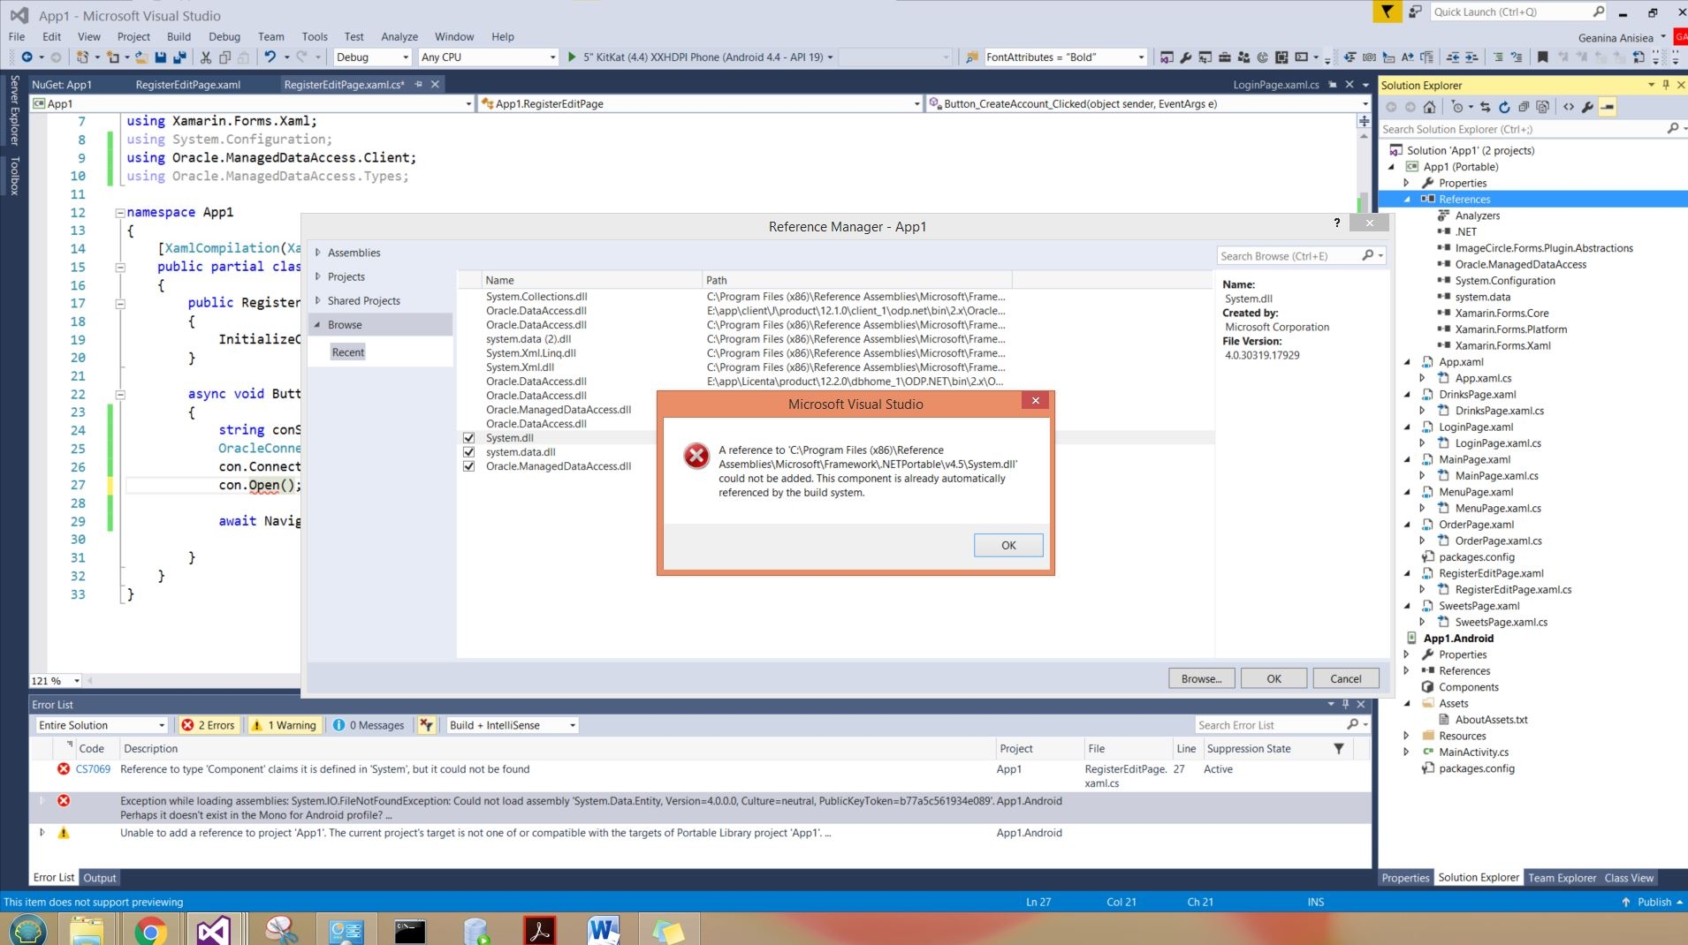Uncheck the System.dll reference checkbox

tap(469, 438)
